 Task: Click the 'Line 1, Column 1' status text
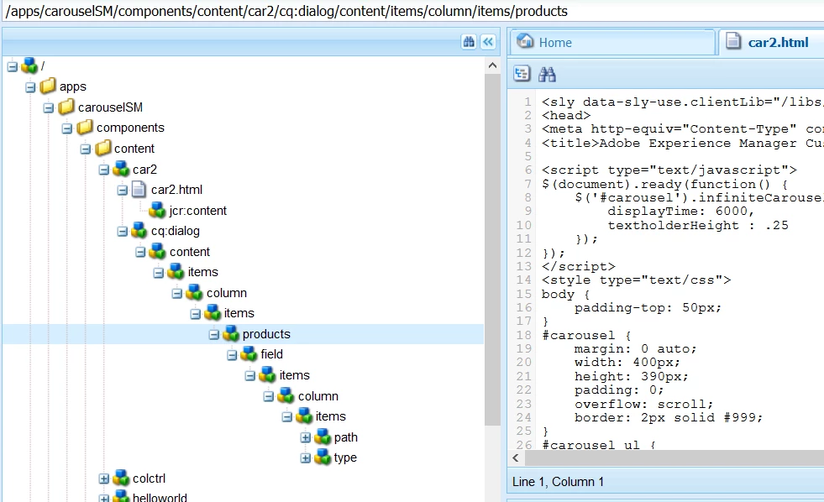558,482
